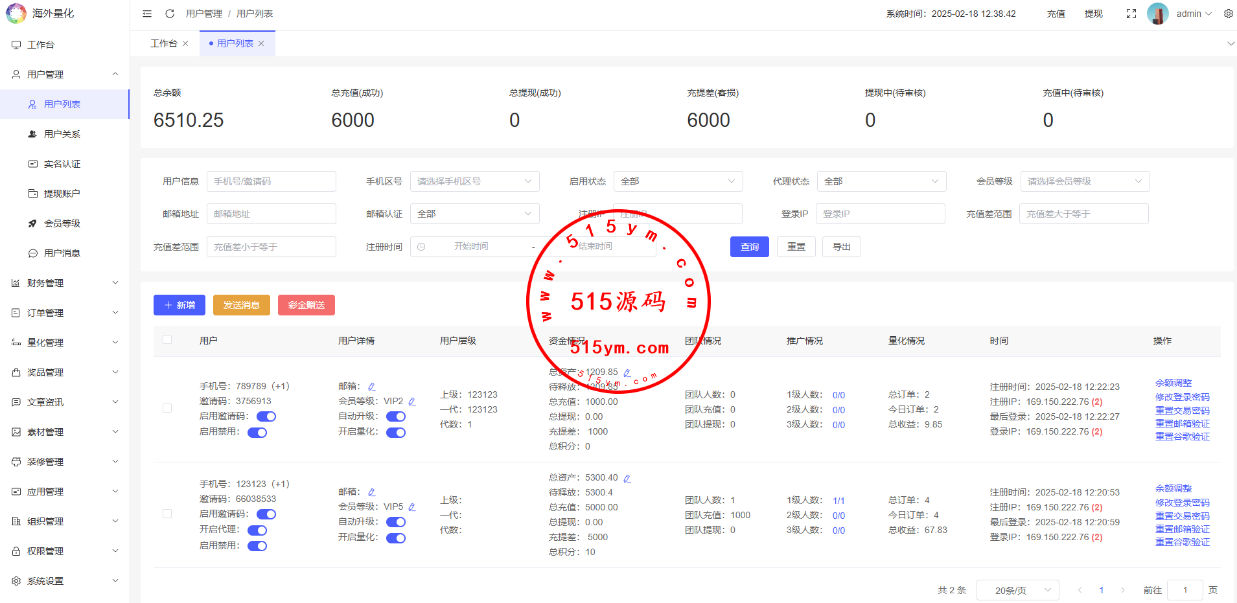Open the 会员等级 filter dropdown
Image resolution: width=1237 pixels, height=603 pixels.
(1084, 181)
